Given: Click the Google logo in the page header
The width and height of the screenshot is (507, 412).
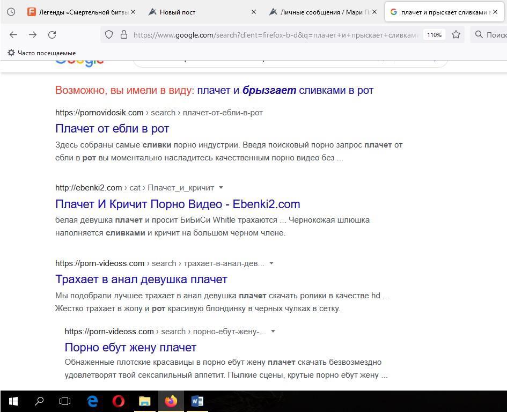Looking at the screenshot, I should [x=79, y=63].
